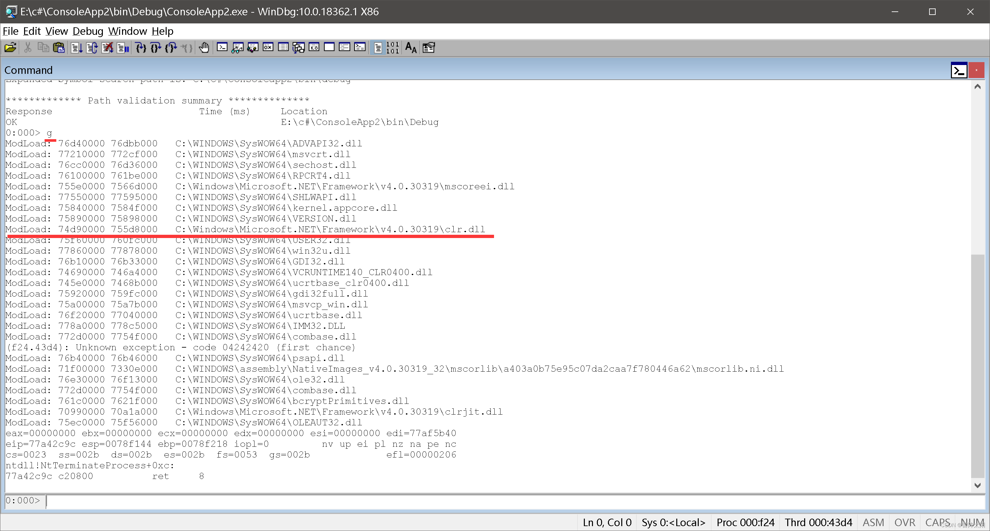Open a source file

pyautogui.click(x=10, y=47)
